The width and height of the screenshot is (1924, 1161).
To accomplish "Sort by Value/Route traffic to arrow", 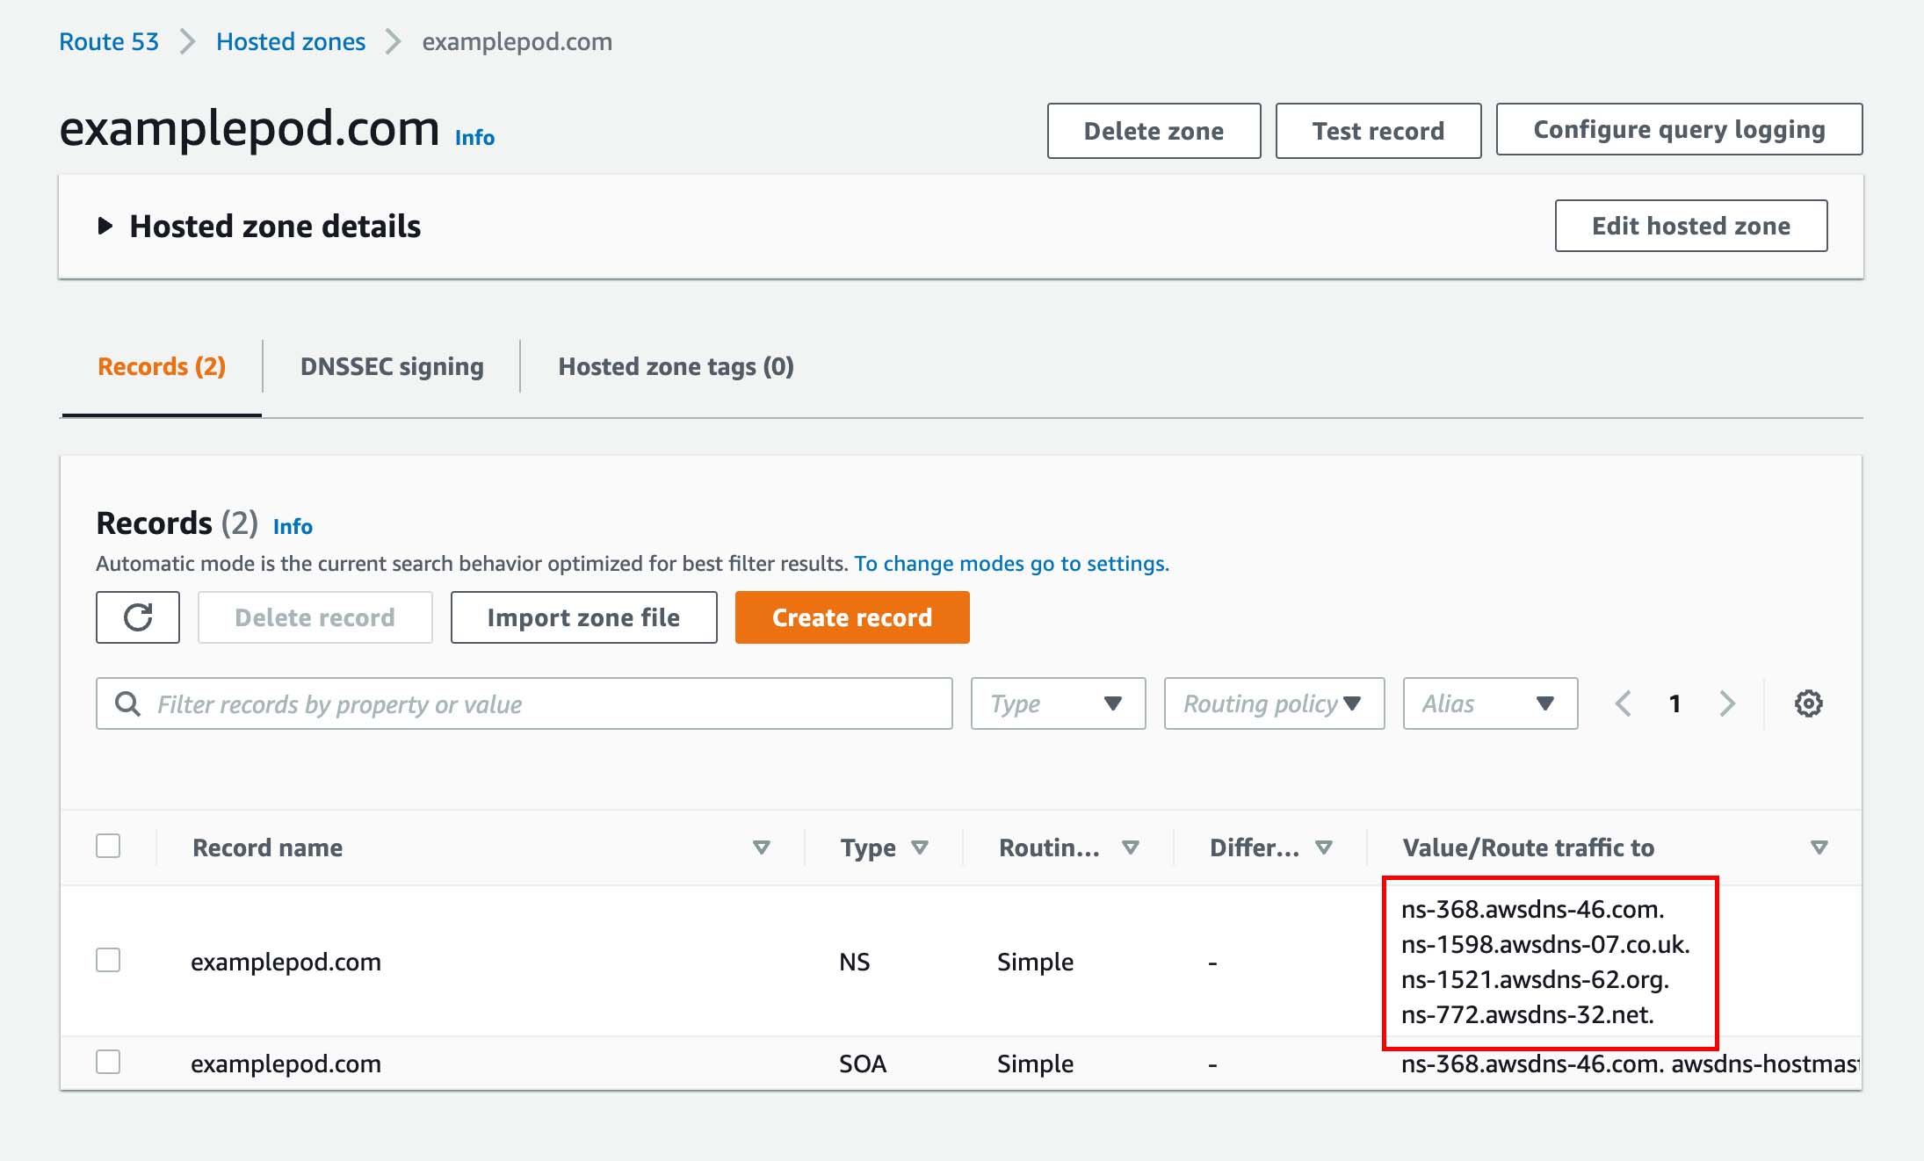I will point(1819,847).
